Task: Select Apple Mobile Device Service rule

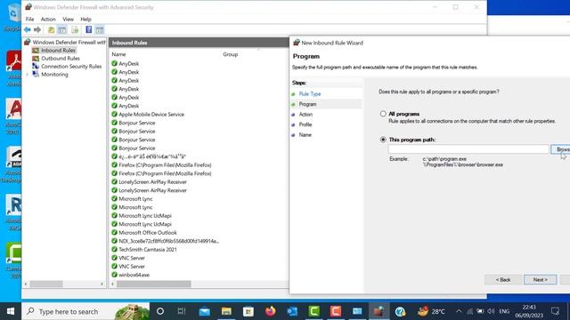Action: coord(151,114)
